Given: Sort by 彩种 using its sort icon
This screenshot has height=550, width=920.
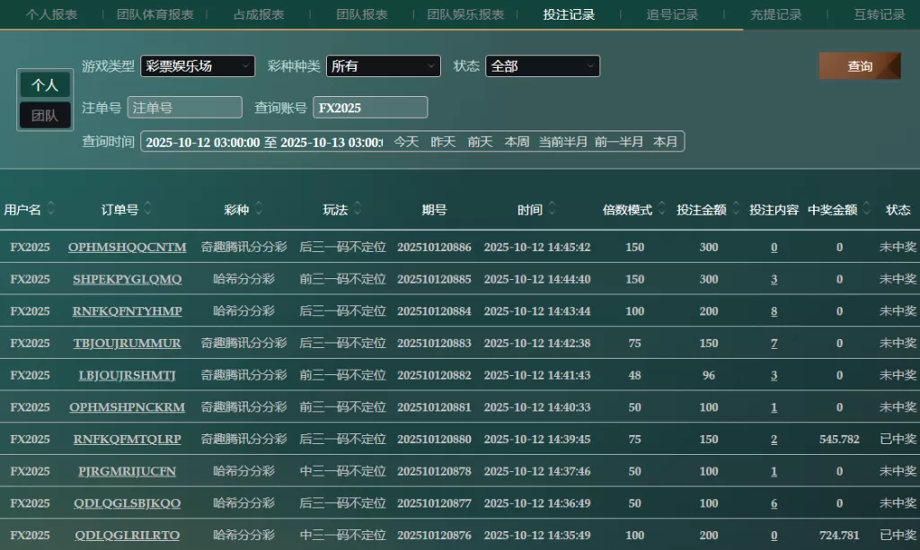Looking at the screenshot, I should click(x=259, y=209).
